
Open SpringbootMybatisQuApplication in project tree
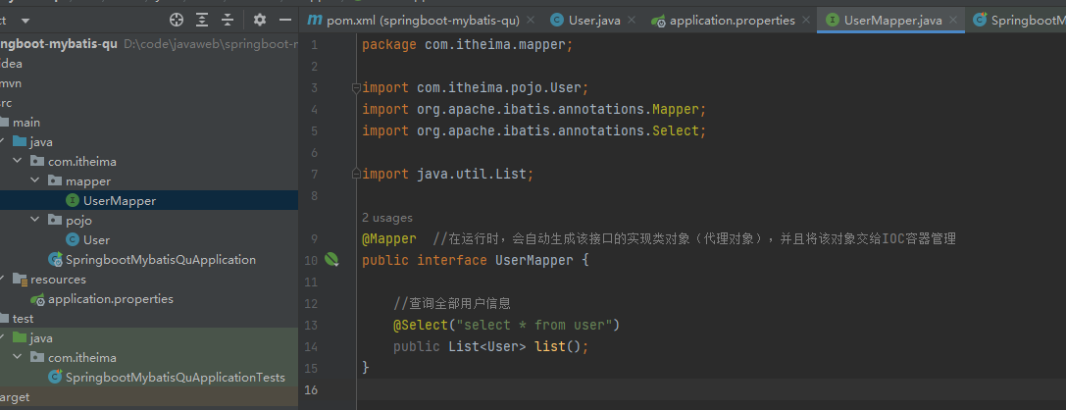(x=161, y=260)
